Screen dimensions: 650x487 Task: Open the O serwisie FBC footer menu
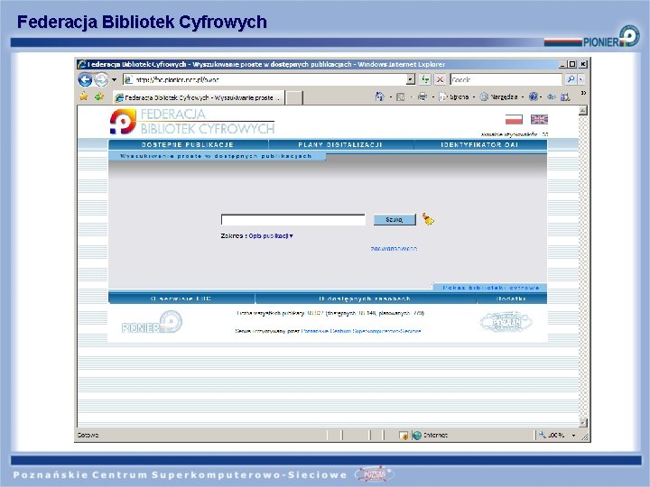pyautogui.click(x=181, y=299)
